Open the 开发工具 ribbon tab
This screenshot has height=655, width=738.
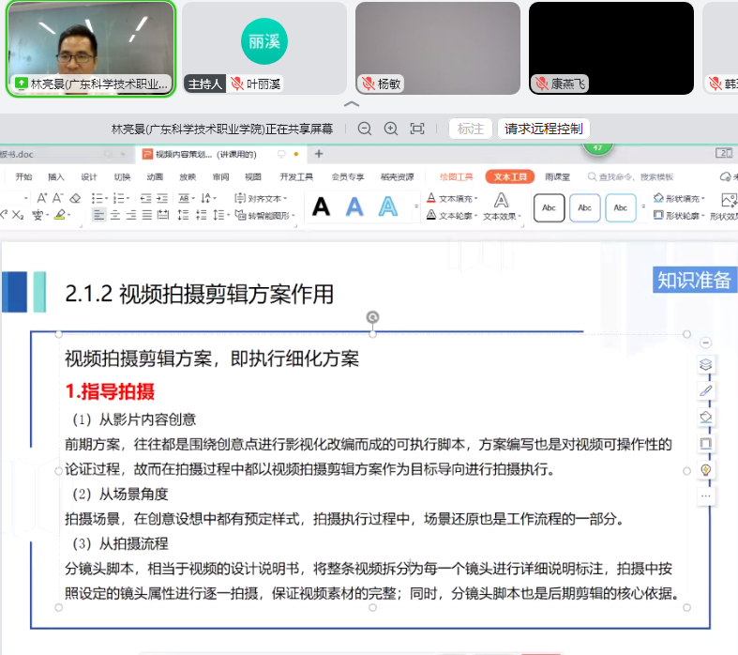tap(296, 177)
